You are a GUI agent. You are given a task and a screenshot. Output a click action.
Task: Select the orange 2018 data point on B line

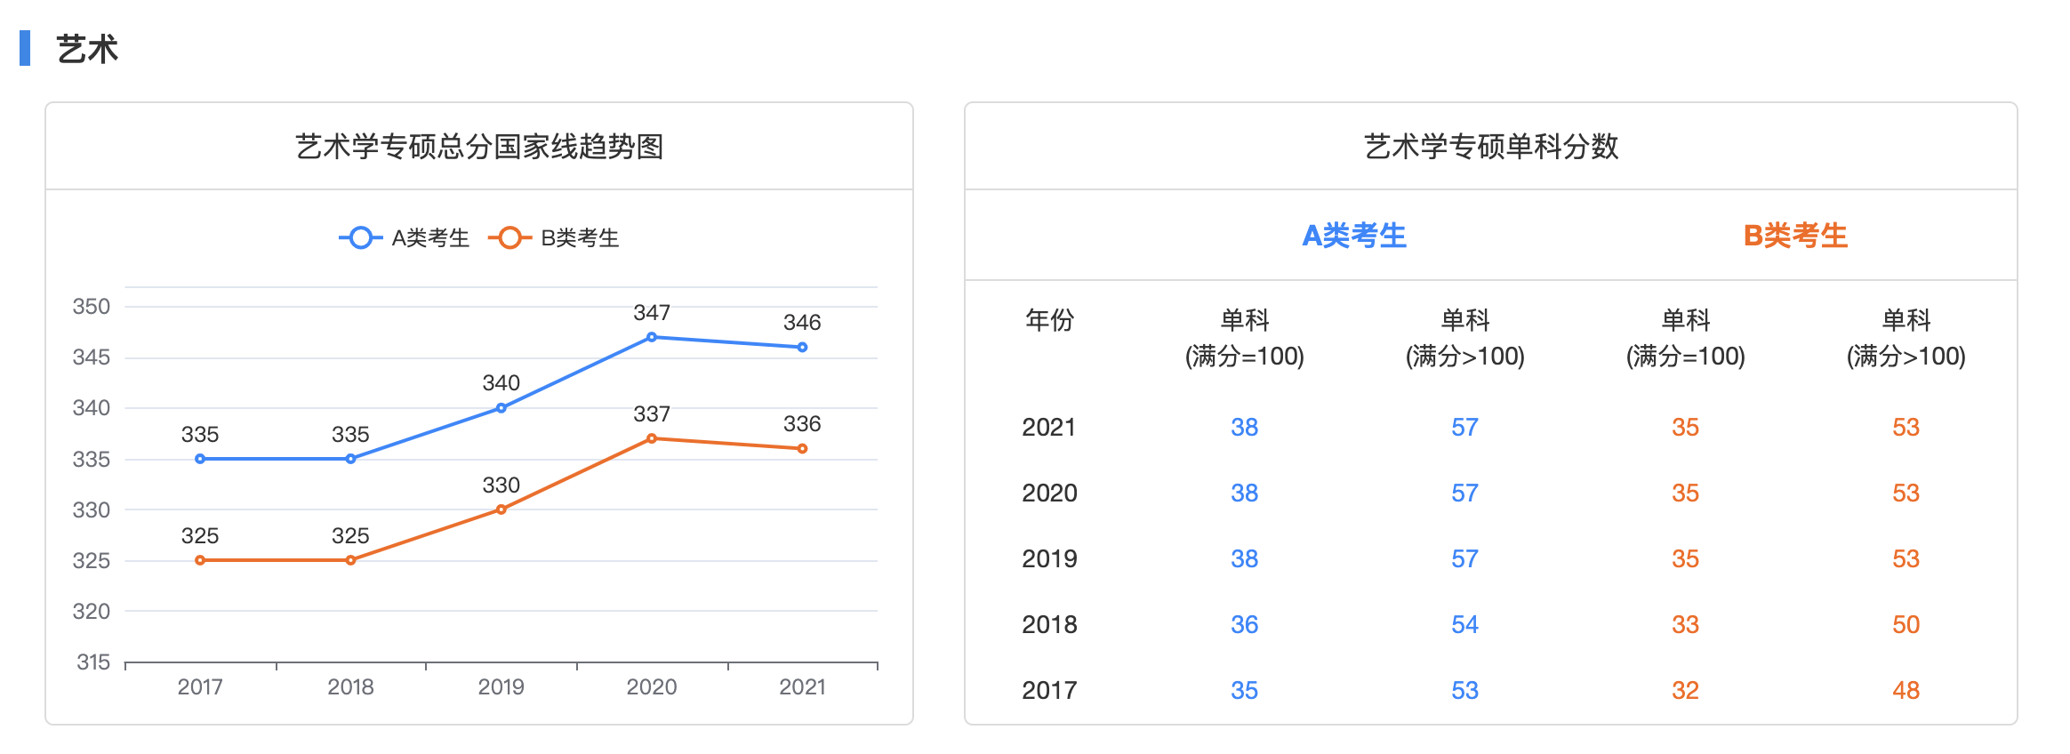click(350, 560)
